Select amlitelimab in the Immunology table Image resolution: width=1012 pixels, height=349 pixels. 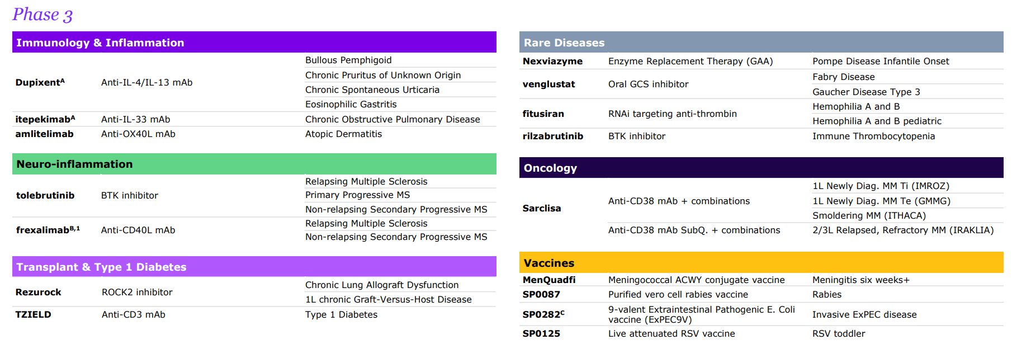[44, 134]
